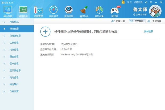165x110 pixels.
Task: Click 主板BIOS日期 label
Action: point(47,44)
